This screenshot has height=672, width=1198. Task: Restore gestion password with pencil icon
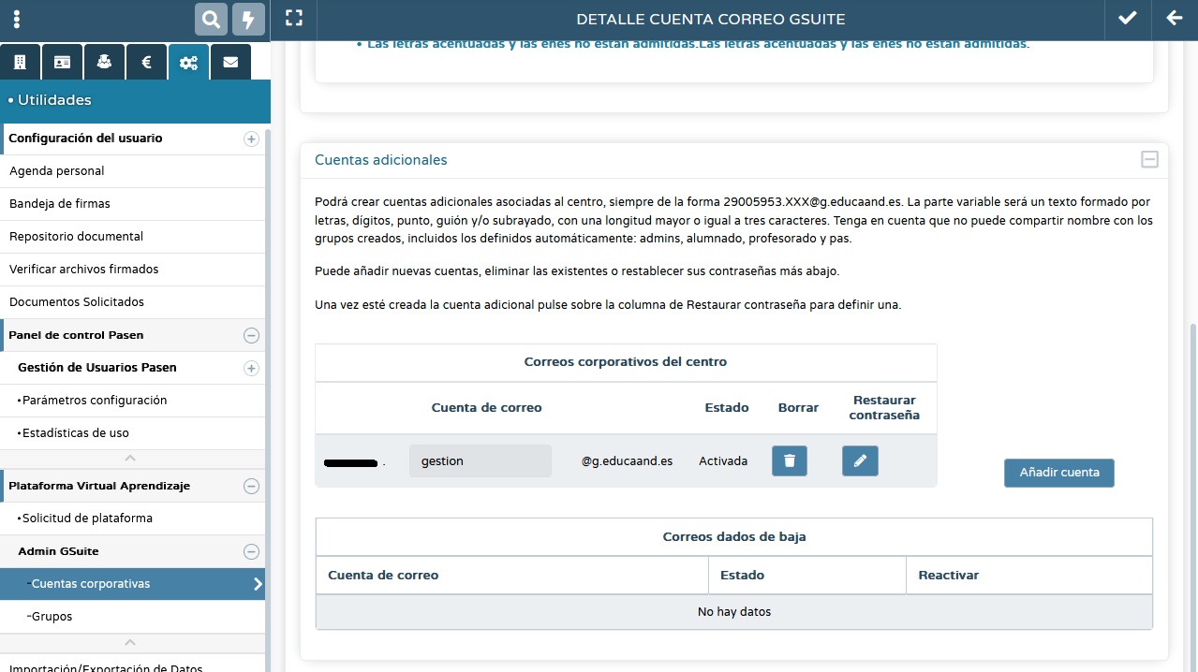point(860,460)
